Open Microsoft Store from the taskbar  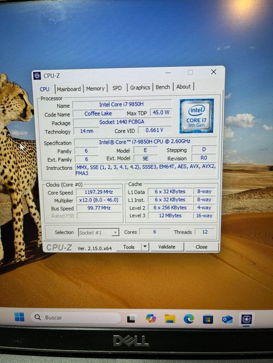pos(208,320)
